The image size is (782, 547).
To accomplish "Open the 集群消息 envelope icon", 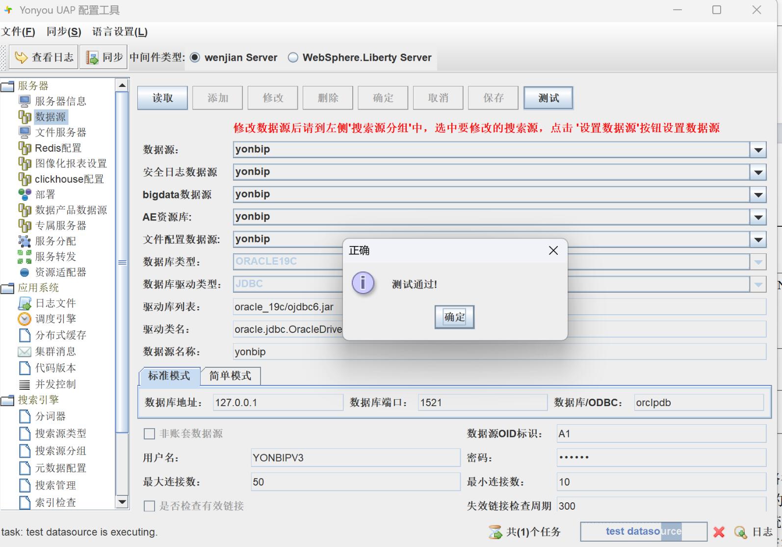I will 25,352.
